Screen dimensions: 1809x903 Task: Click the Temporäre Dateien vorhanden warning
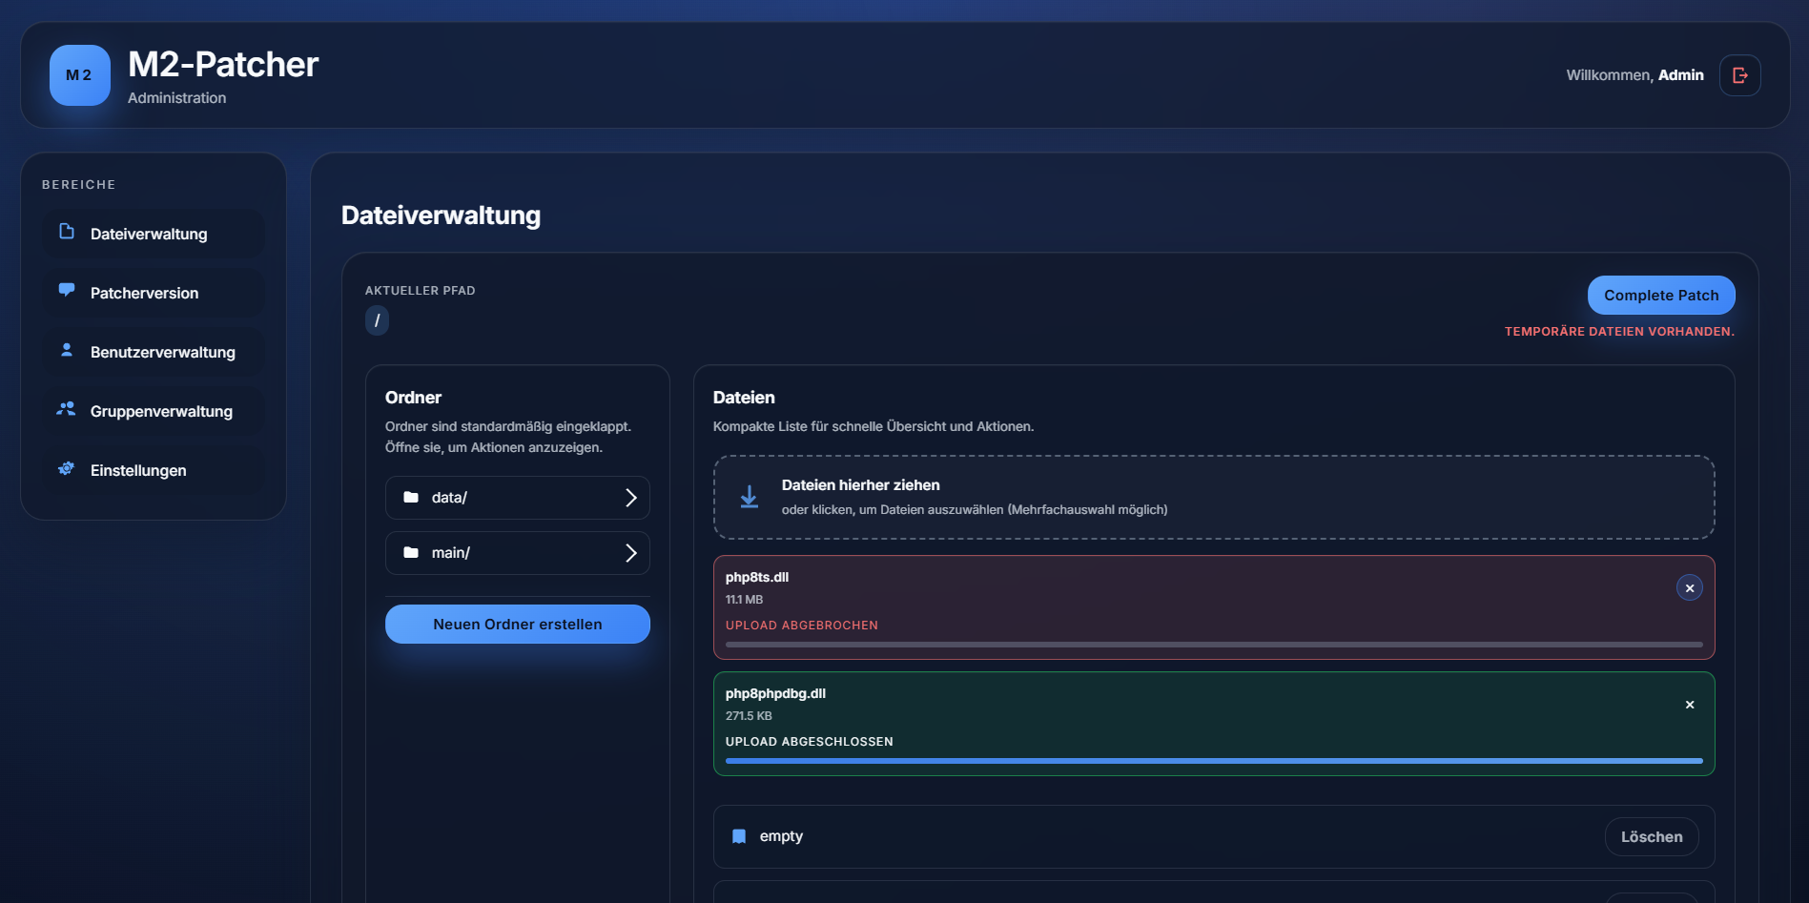tap(1619, 332)
